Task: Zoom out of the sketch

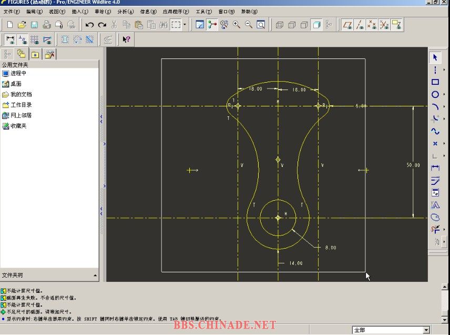Action: [249, 25]
